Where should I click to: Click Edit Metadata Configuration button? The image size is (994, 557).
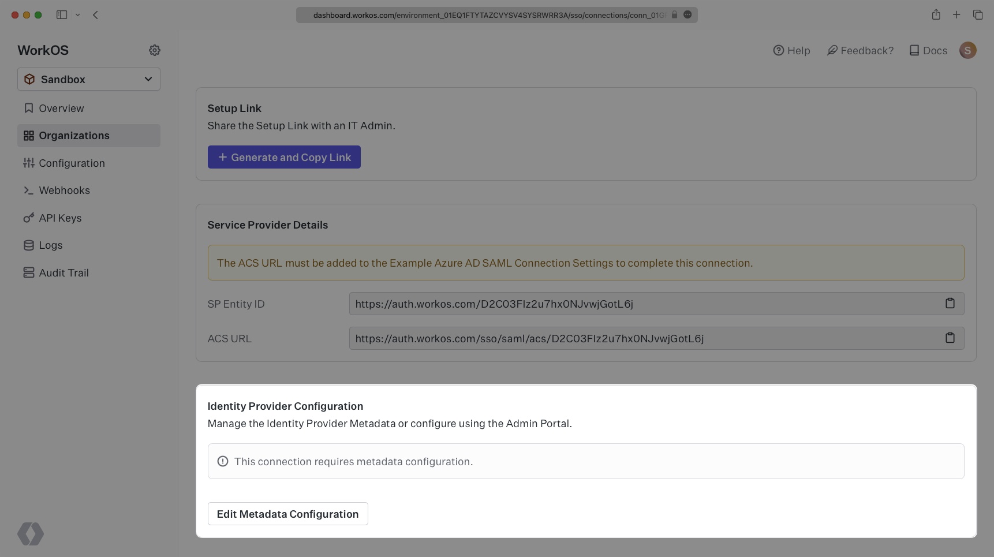click(x=287, y=514)
